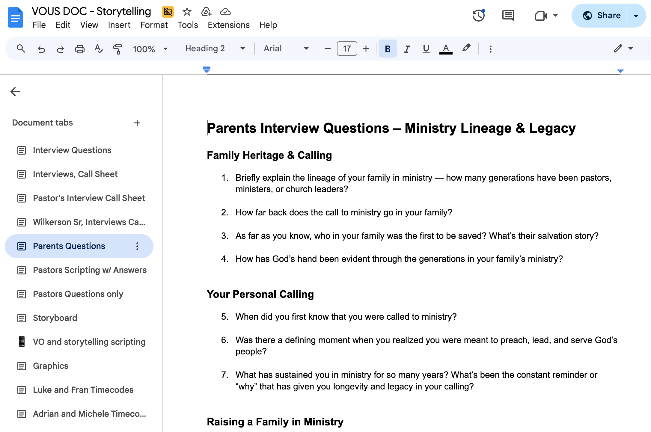The image size is (651, 432).
Task: Increase font size with plus button
Action: [366, 49]
